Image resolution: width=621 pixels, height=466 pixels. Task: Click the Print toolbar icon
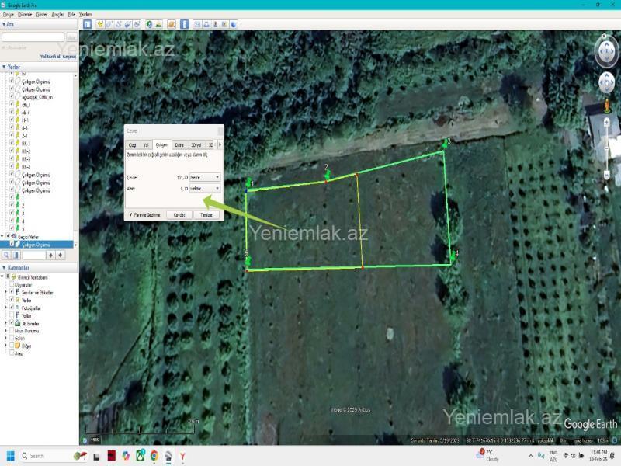pos(206,24)
